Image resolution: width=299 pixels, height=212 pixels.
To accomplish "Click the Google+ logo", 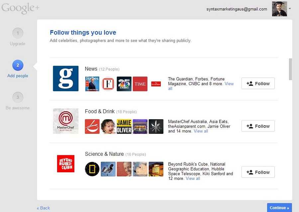I will (20, 8).
